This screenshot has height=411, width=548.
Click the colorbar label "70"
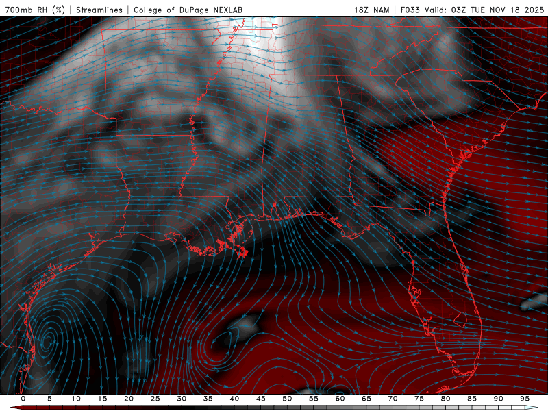coord(393,399)
